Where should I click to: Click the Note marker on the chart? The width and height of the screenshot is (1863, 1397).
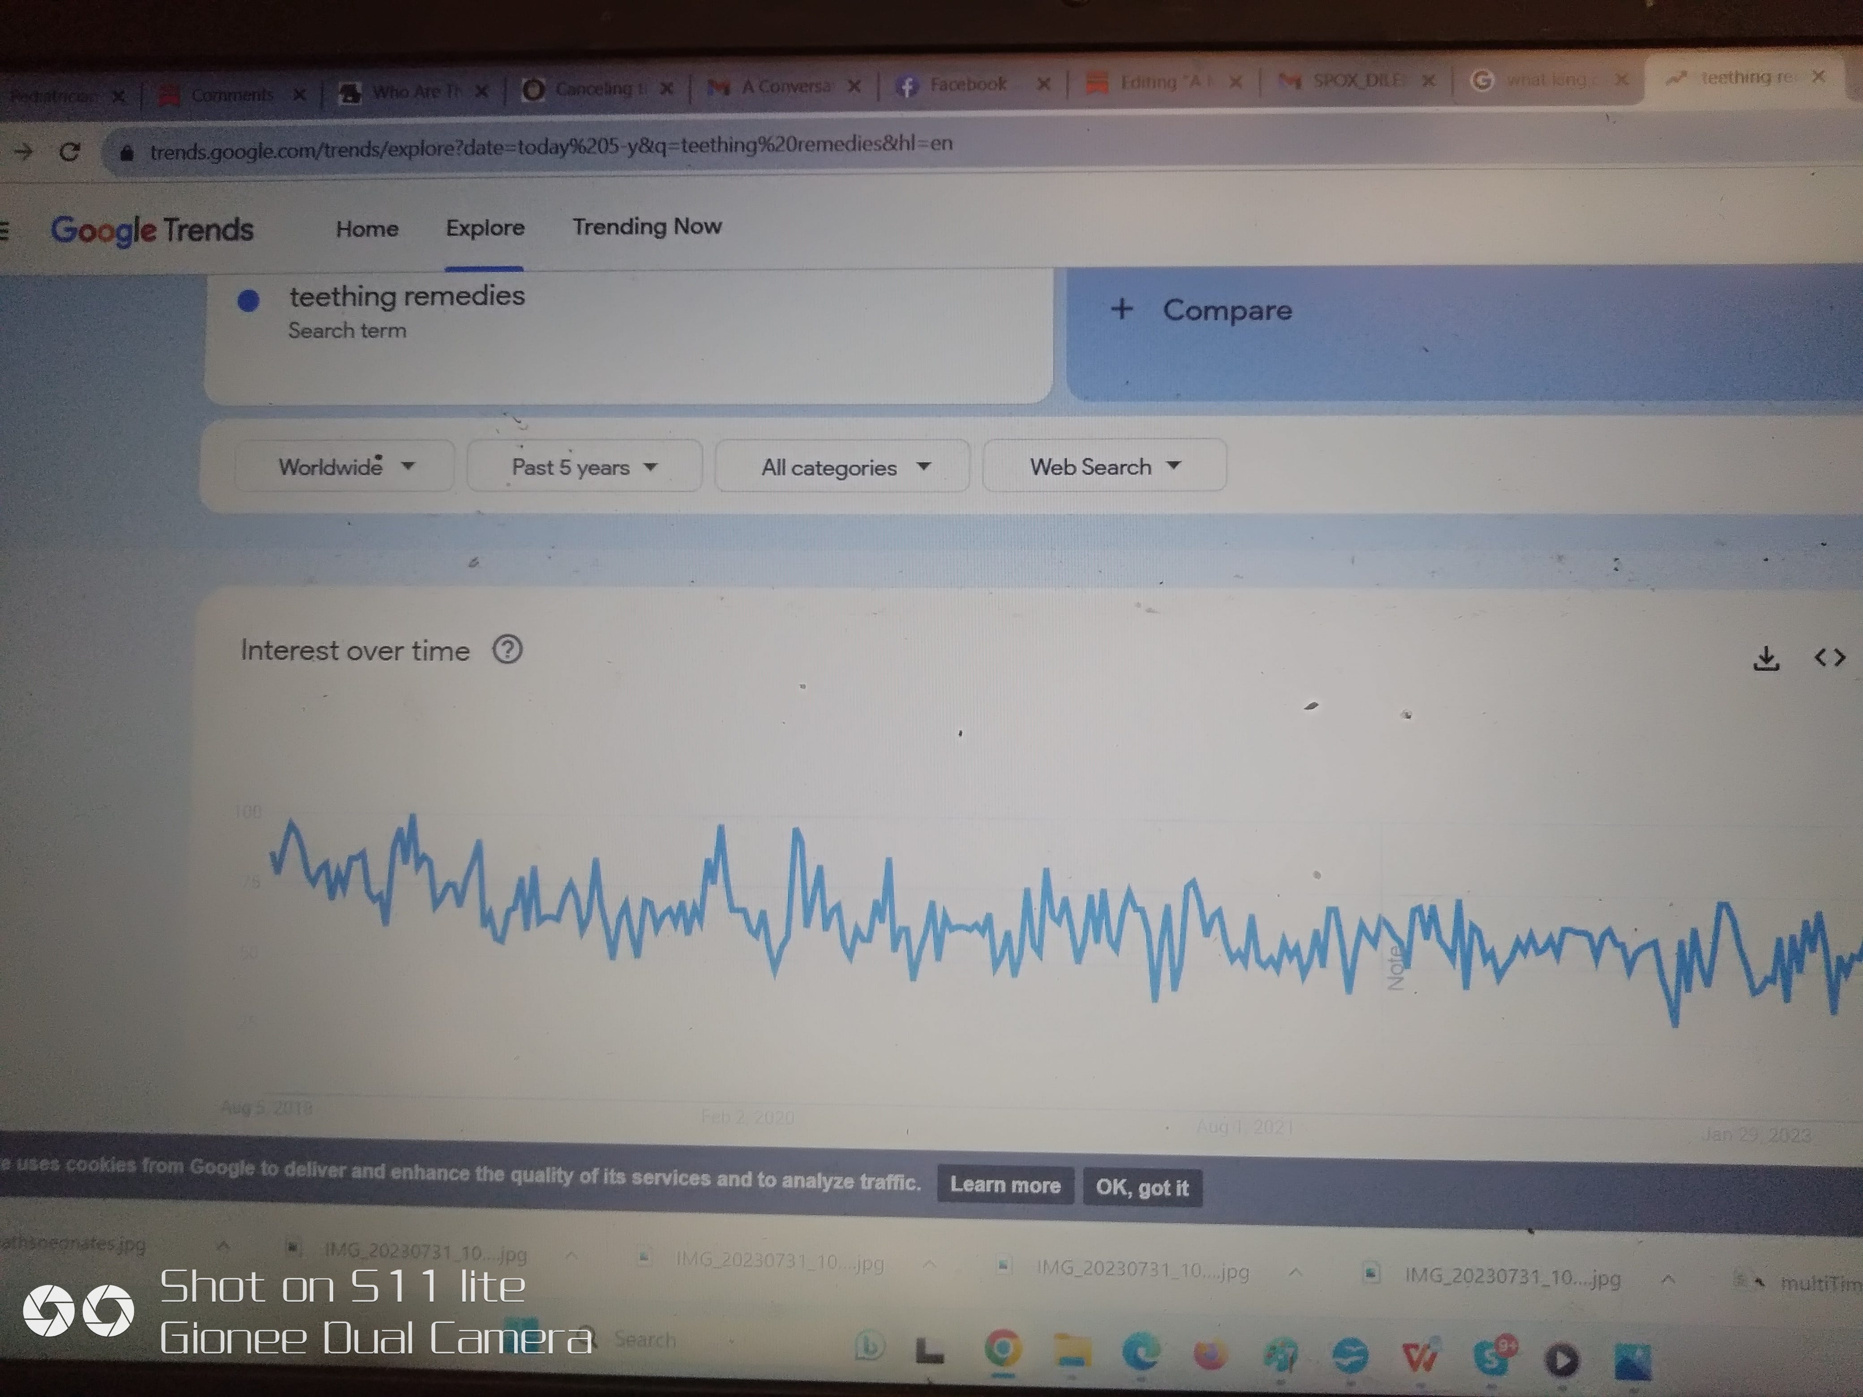pyautogui.click(x=1395, y=968)
